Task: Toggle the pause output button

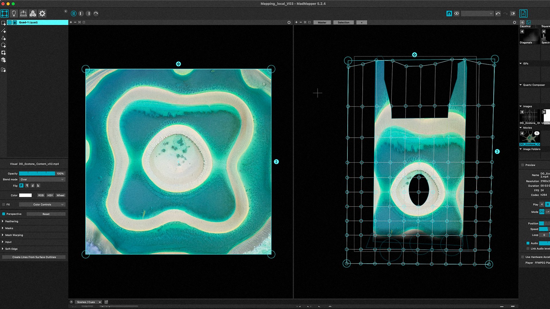Action: 74,13
